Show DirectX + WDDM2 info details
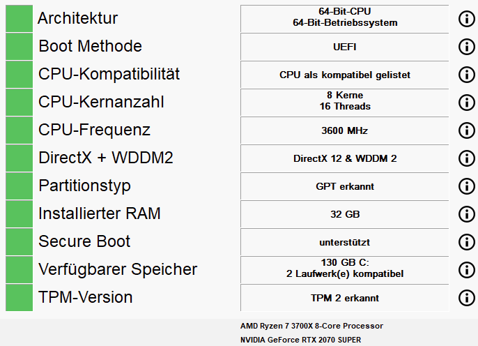Image resolution: width=478 pixels, height=346 pixels. click(x=467, y=158)
